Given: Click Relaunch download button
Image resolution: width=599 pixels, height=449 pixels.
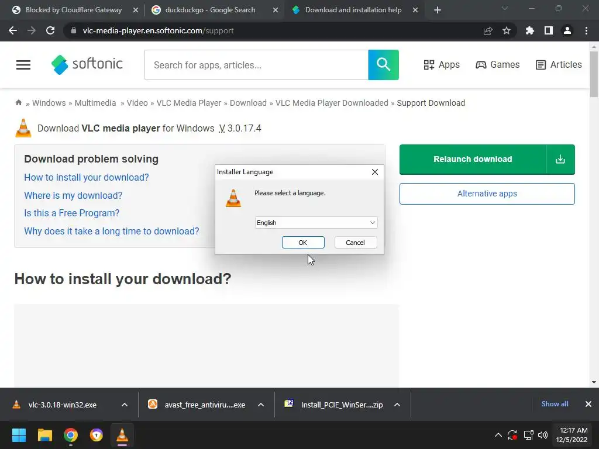Looking at the screenshot, I should pos(473,159).
